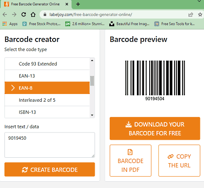
Task: Click the code list scroll down arrow
Action: coord(92,115)
